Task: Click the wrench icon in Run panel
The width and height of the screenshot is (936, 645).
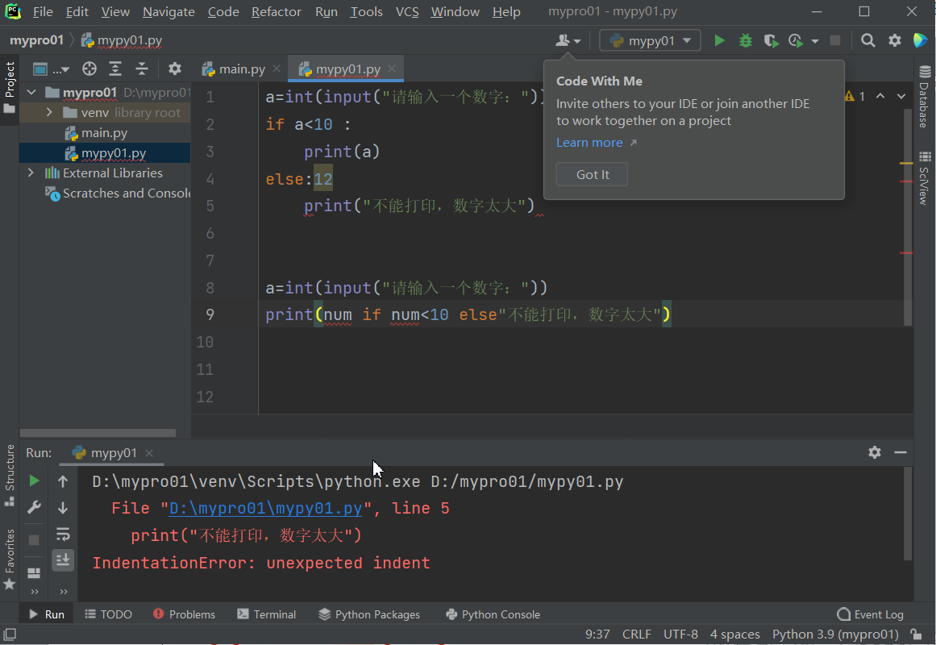Action: click(34, 508)
